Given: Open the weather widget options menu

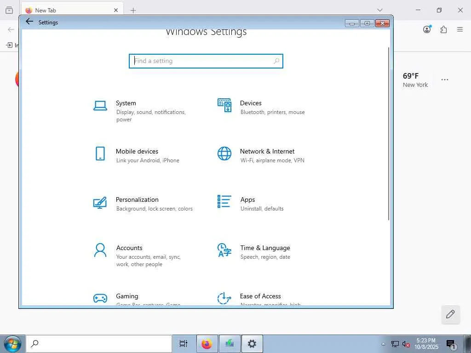Looking at the screenshot, I should [x=445, y=80].
